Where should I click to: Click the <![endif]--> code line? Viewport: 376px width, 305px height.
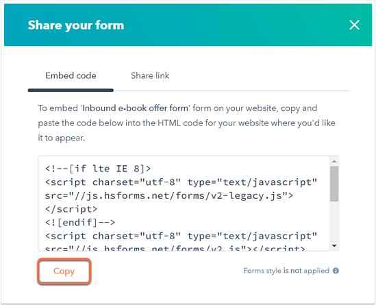coord(80,223)
